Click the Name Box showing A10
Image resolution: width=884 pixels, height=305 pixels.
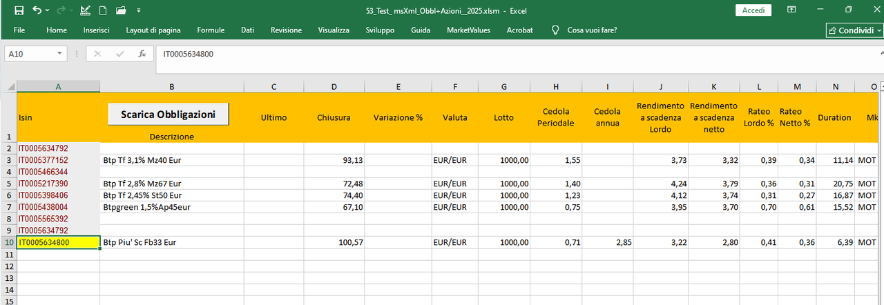click(x=28, y=54)
